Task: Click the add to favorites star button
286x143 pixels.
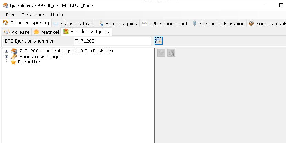Action: (x=161, y=52)
